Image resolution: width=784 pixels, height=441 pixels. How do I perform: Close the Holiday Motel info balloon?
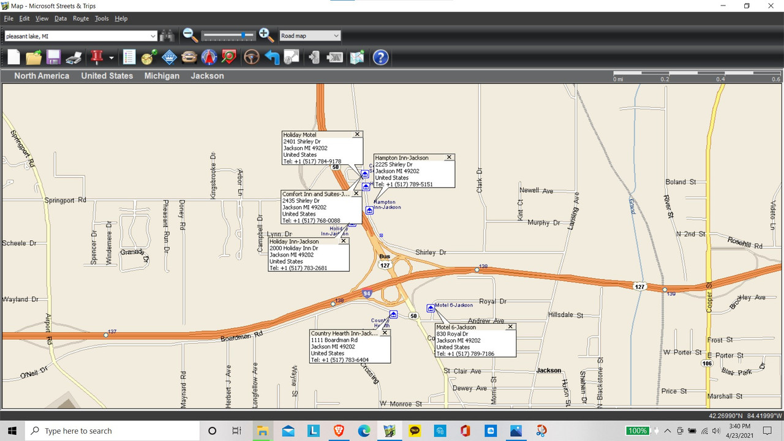(x=358, y=134)
